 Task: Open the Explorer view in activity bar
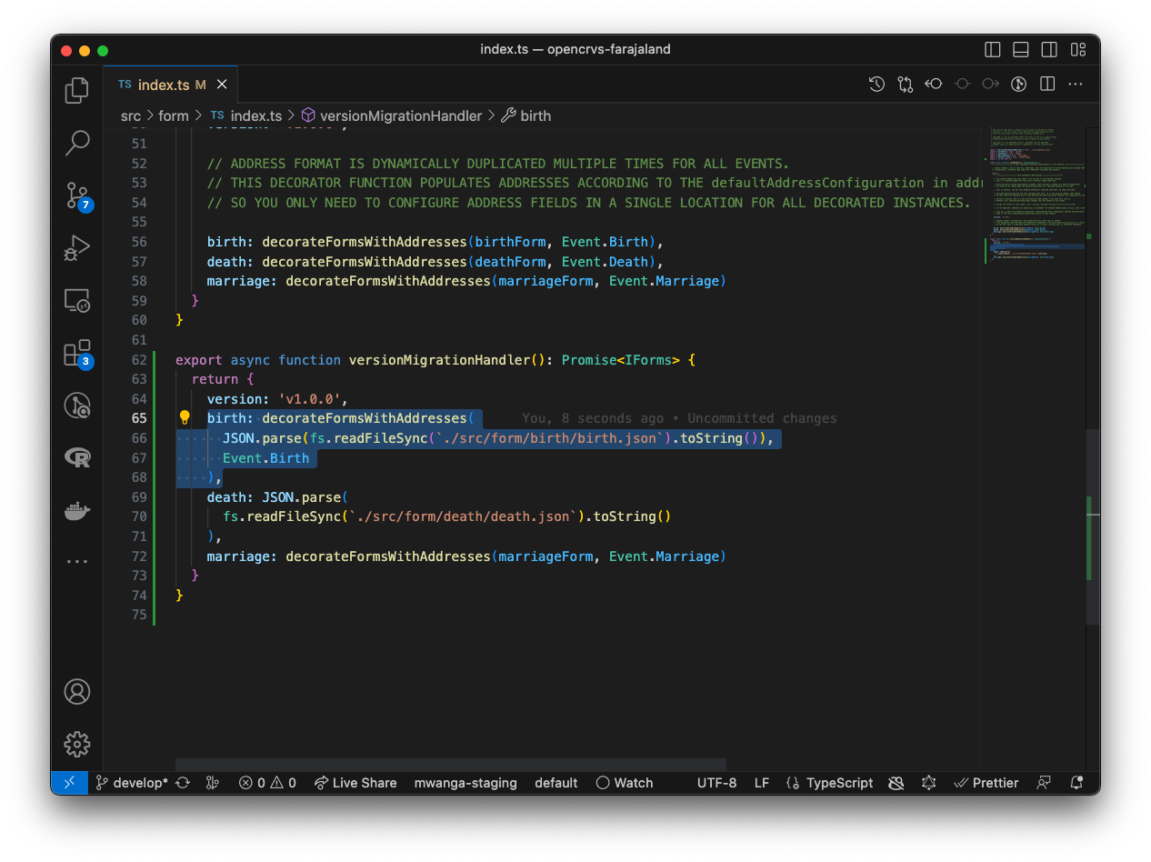tap(77, 90)
